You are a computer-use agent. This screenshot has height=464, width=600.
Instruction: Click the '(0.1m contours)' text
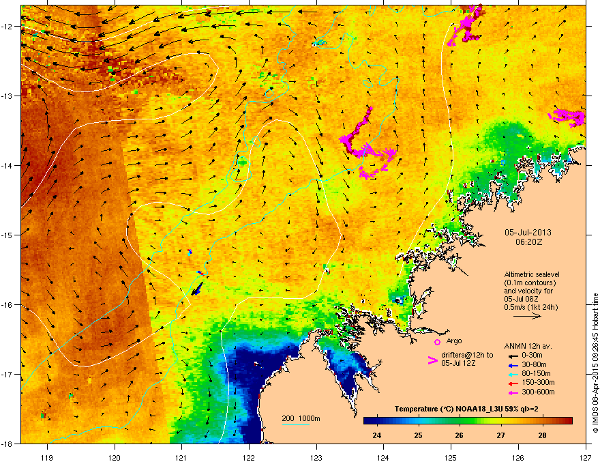(530, 282)
